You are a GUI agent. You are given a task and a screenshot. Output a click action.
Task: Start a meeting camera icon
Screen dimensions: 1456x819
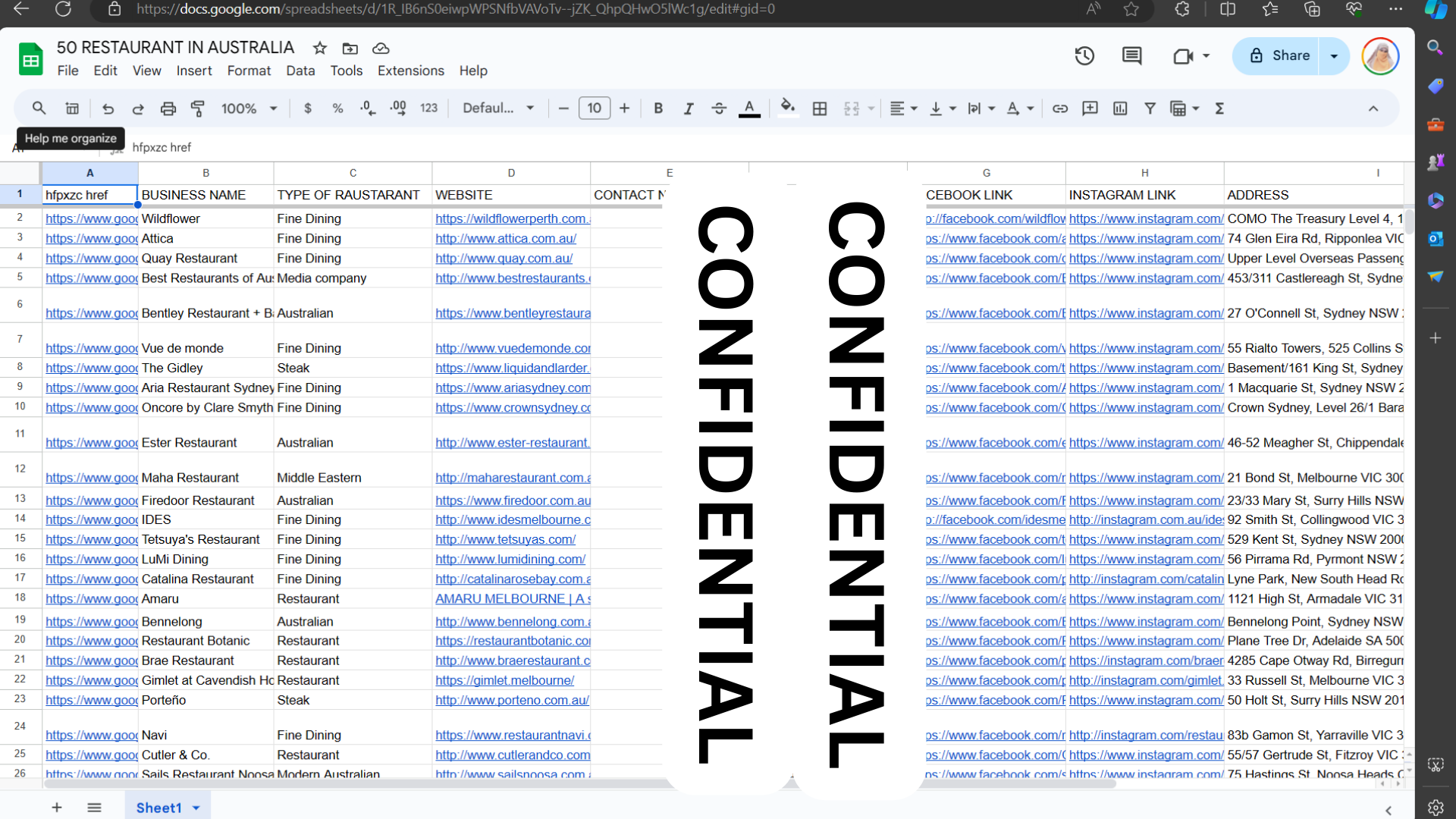pos(1183,56)
